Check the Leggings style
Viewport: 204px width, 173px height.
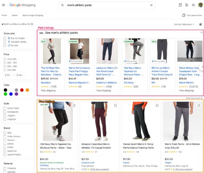click(5, 119)
